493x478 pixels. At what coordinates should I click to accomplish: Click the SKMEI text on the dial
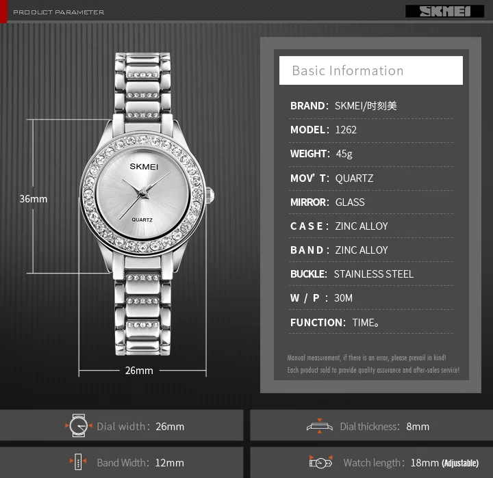click(144, 166)
